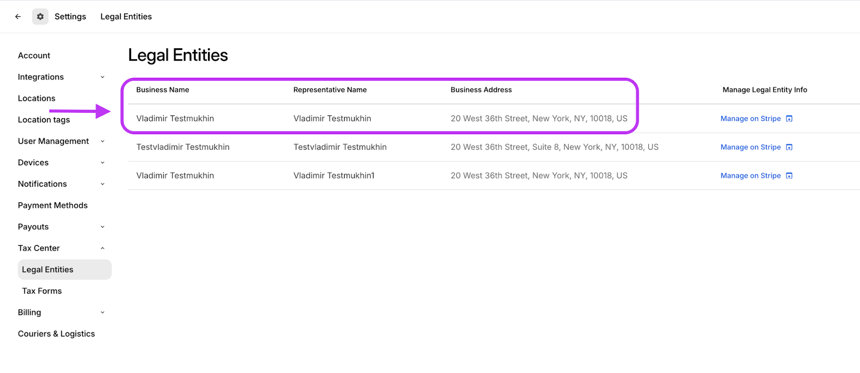Open Payment Methods settings
This screenshot has height=373, width=860.
(53, 206)
